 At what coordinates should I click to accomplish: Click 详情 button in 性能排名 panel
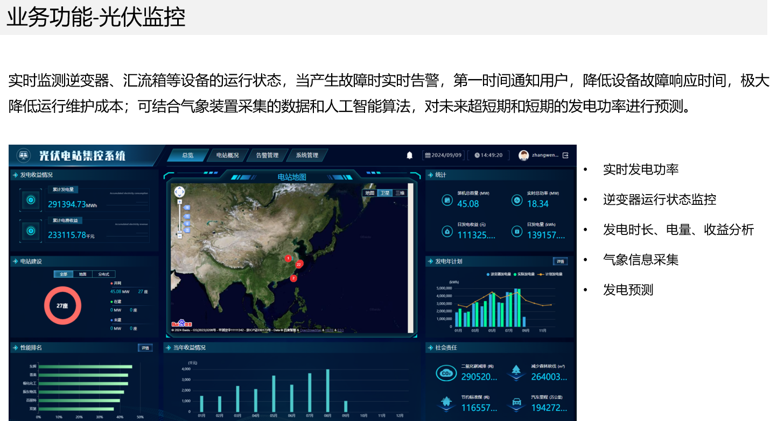145,348
